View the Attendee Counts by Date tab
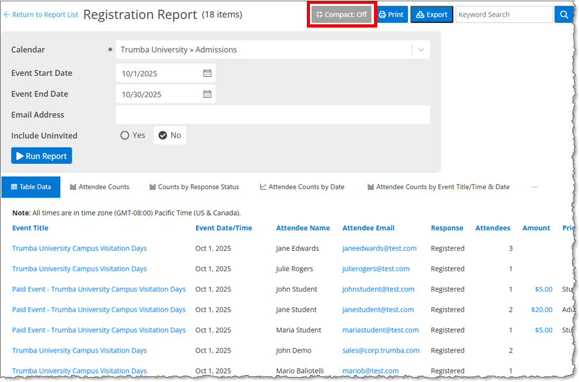The height and width of the screenshot is (382, 579). [x=302, y=187]
